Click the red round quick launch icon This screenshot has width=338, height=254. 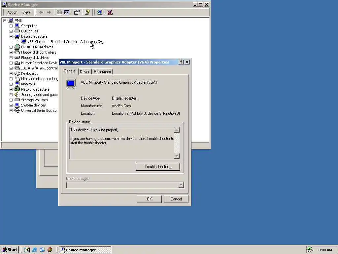50,250
